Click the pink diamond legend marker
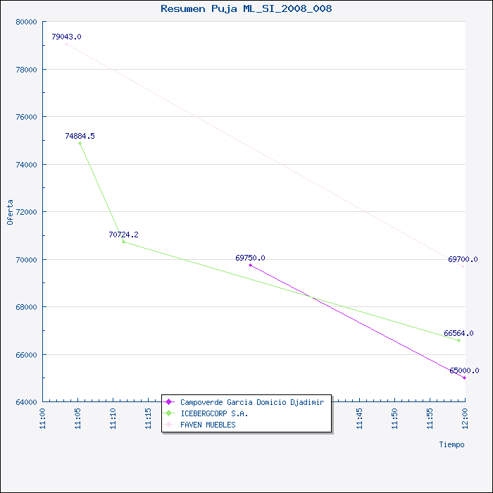This screenshot has height=493, width=493. pyautogui.click(x=169, y=425)
